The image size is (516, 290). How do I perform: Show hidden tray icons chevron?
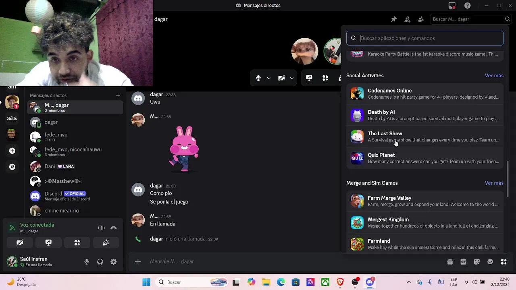(x=409, y=282)
